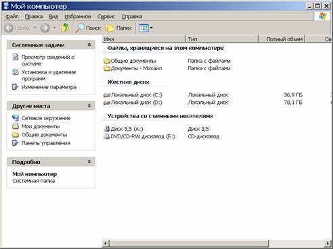Go to Общие документы in sidebar

(x=44, y=135)
